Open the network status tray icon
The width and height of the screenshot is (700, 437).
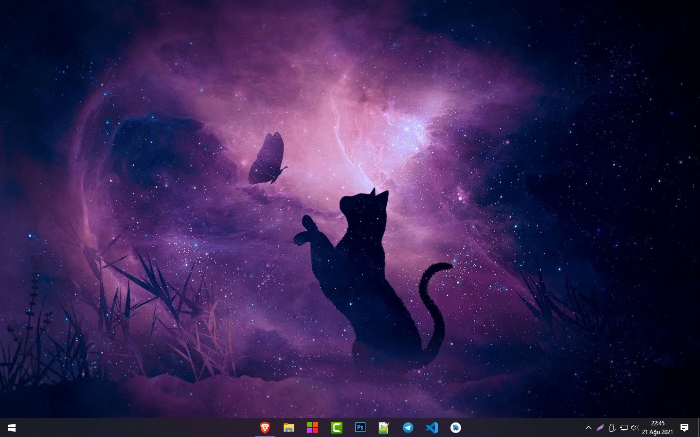[624, 428]
